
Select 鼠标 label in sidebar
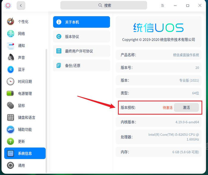click(21, 105)
